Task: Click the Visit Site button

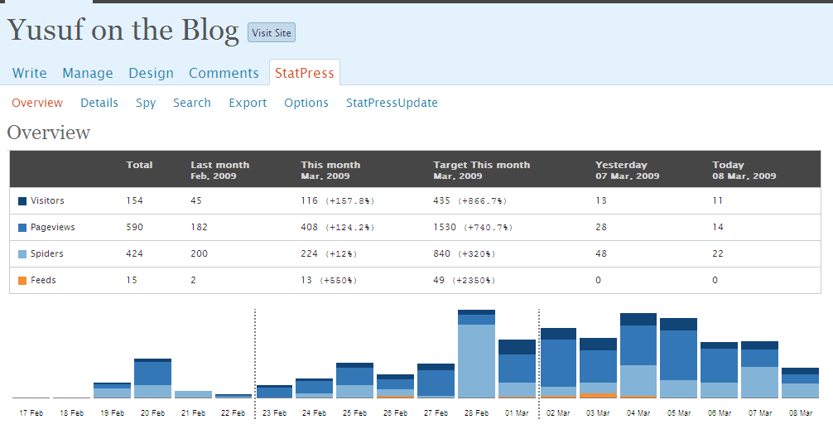Action: [x=272, y=32]
